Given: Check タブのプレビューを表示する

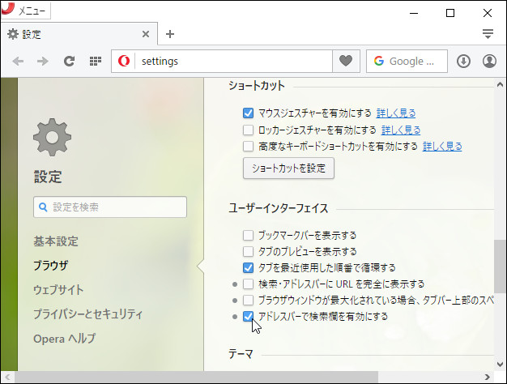Looking at the screenshot, I should tap(248, 251).
